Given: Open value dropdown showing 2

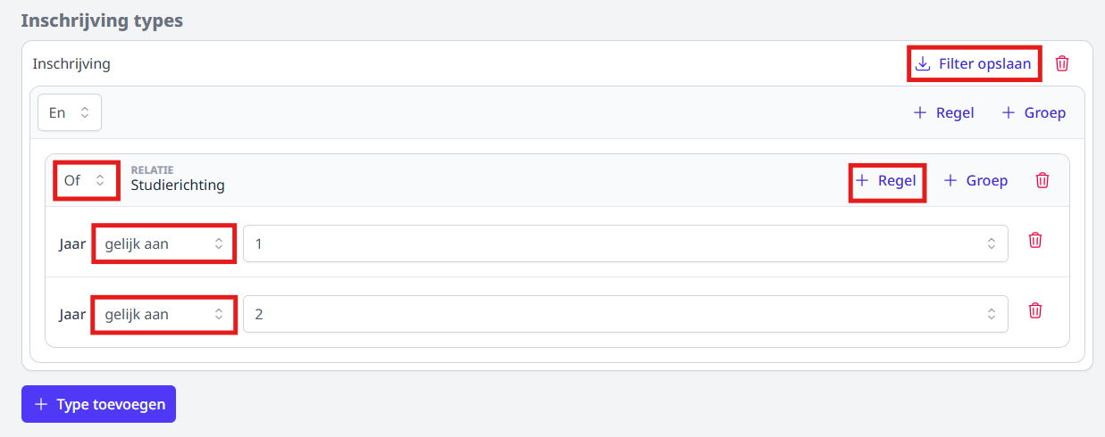Looking at the screenshot, I should click(x=625, y=314).
